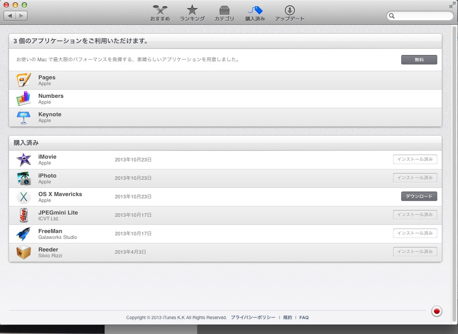The width and height of the screenshot is (458, 334).
Task: Click the iMovie star icon
Action: tap(23, 160)
